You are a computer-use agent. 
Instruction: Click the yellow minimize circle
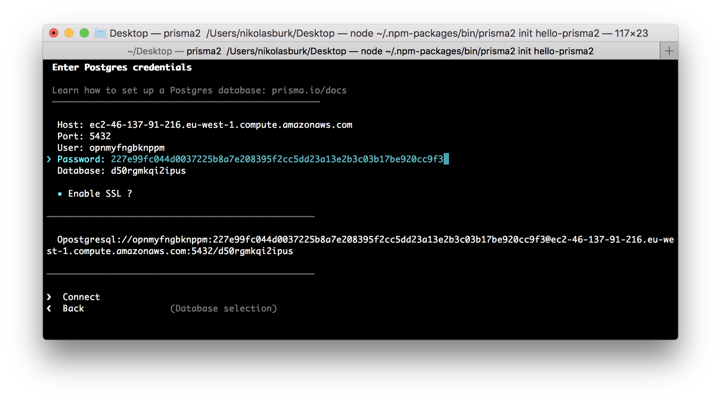(x=69, y=33)
